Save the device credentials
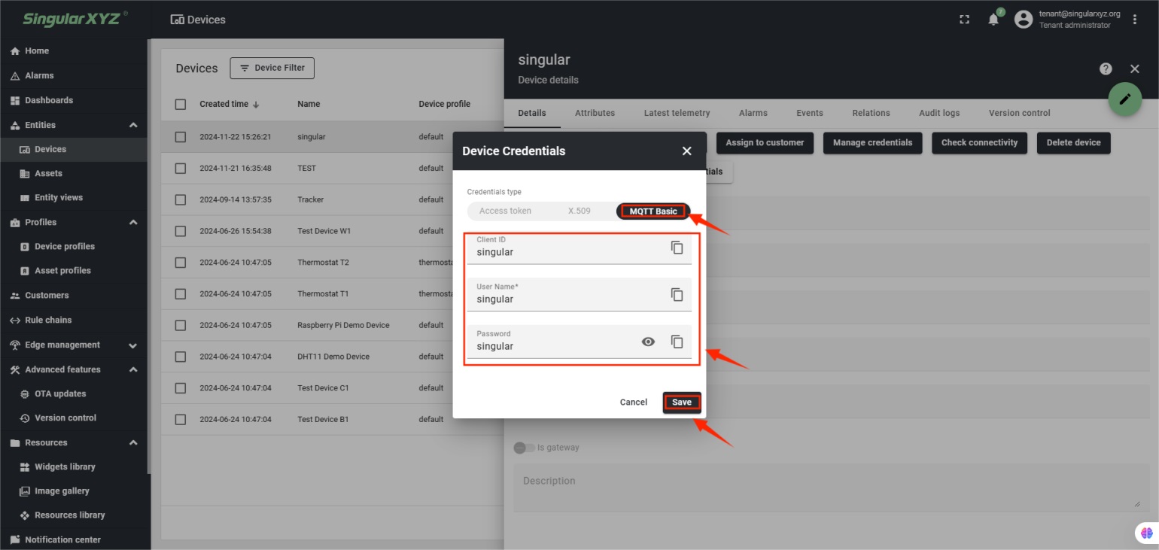Screen dimensions: 1159x550 [681, 403]
